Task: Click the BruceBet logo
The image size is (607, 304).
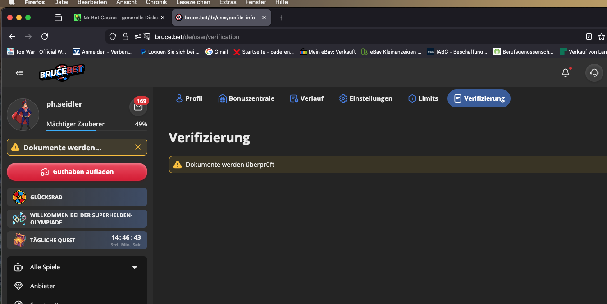Action: coord(62,73)
